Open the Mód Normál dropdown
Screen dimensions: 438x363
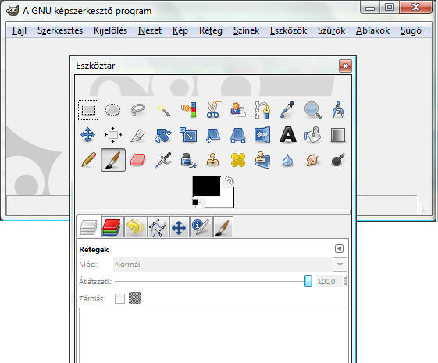[x=230, y=264]
